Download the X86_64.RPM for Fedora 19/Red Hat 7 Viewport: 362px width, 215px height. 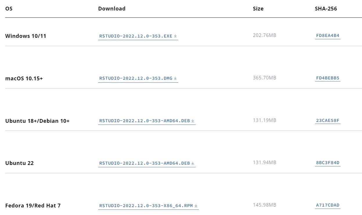click(x=148, y=206)
